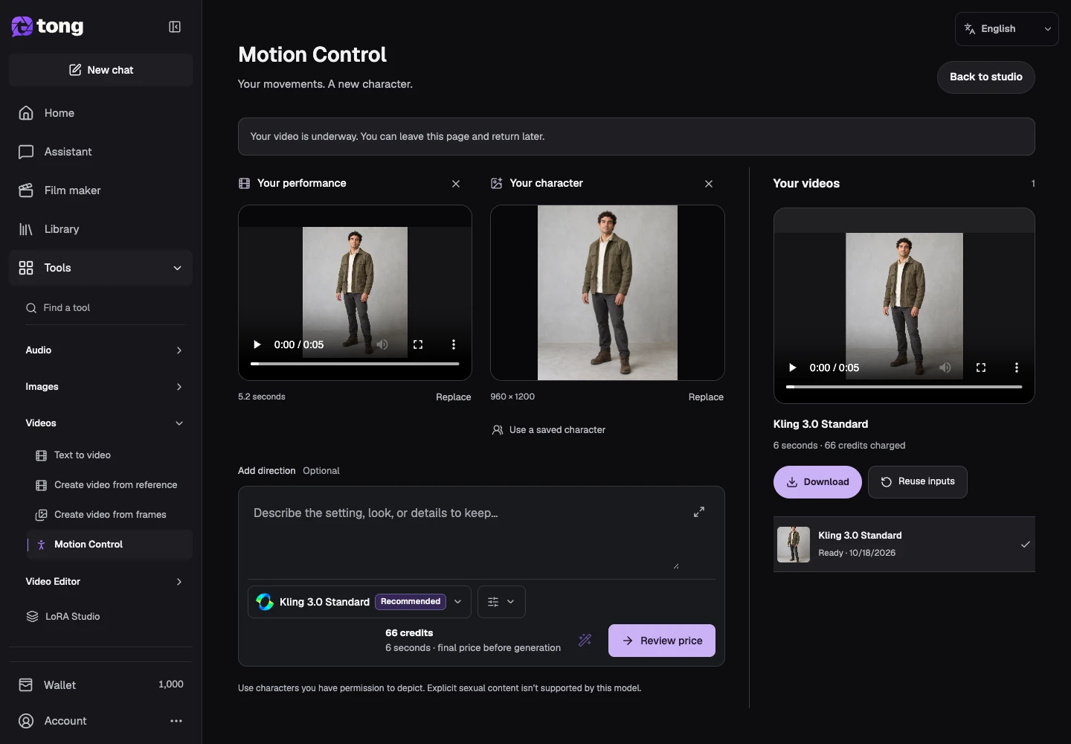Mute the generated video in Your videos
The width and height of the screenshot is (1071, 744).
(945, 368)
